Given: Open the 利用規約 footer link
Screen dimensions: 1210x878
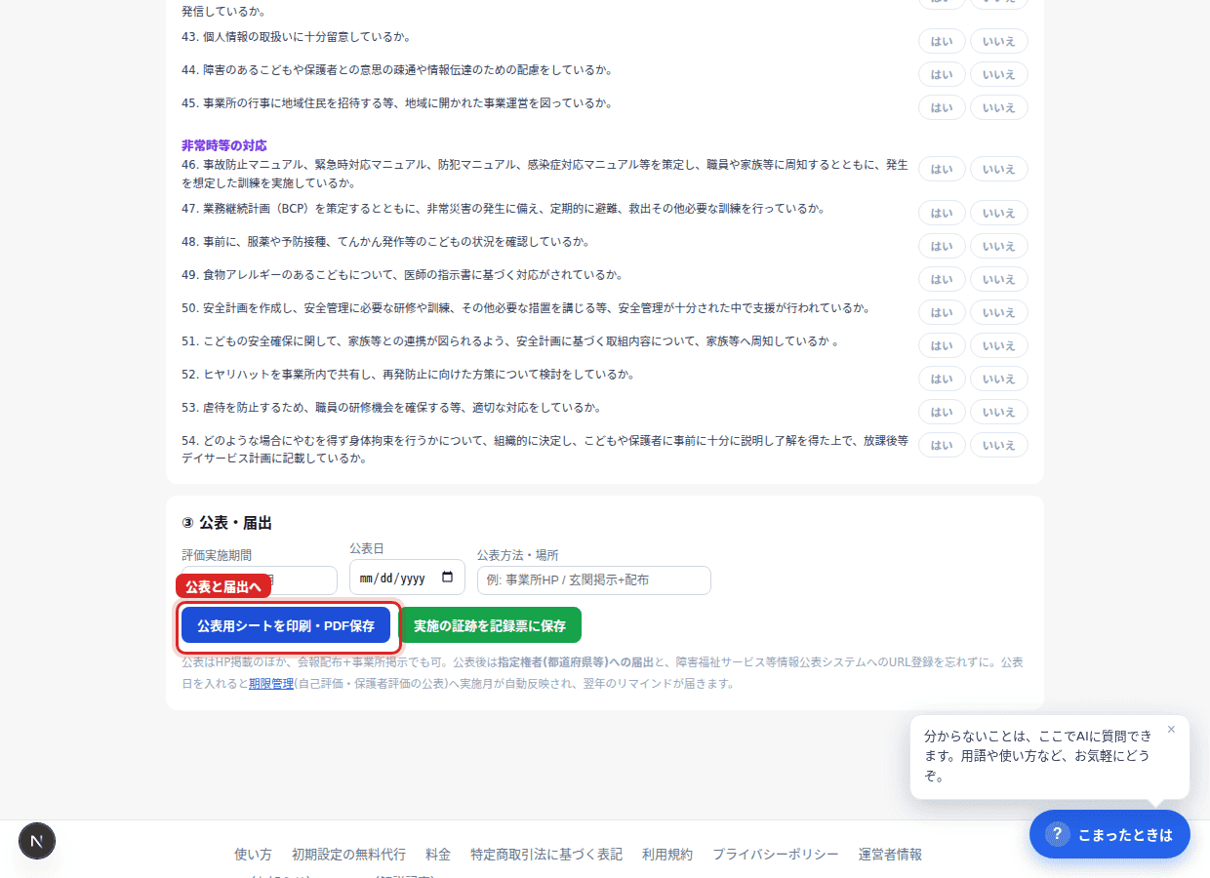Looking at the screenshot, I should (667, 855).
